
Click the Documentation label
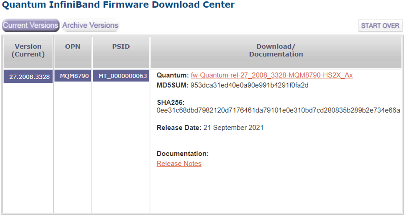pos(183,153)
